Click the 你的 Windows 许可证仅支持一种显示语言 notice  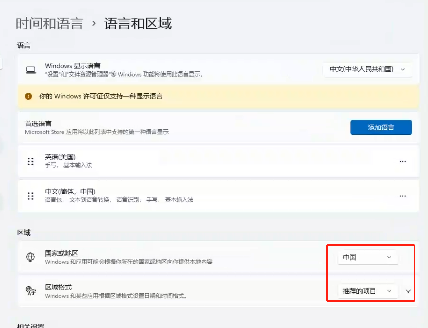[x=218, y=96]
